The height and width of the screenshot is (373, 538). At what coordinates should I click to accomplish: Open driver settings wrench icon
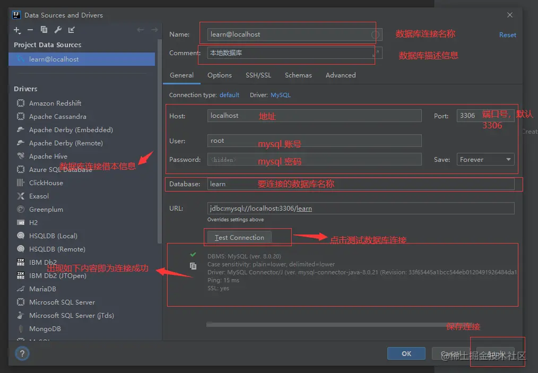(x=58, y=30)
